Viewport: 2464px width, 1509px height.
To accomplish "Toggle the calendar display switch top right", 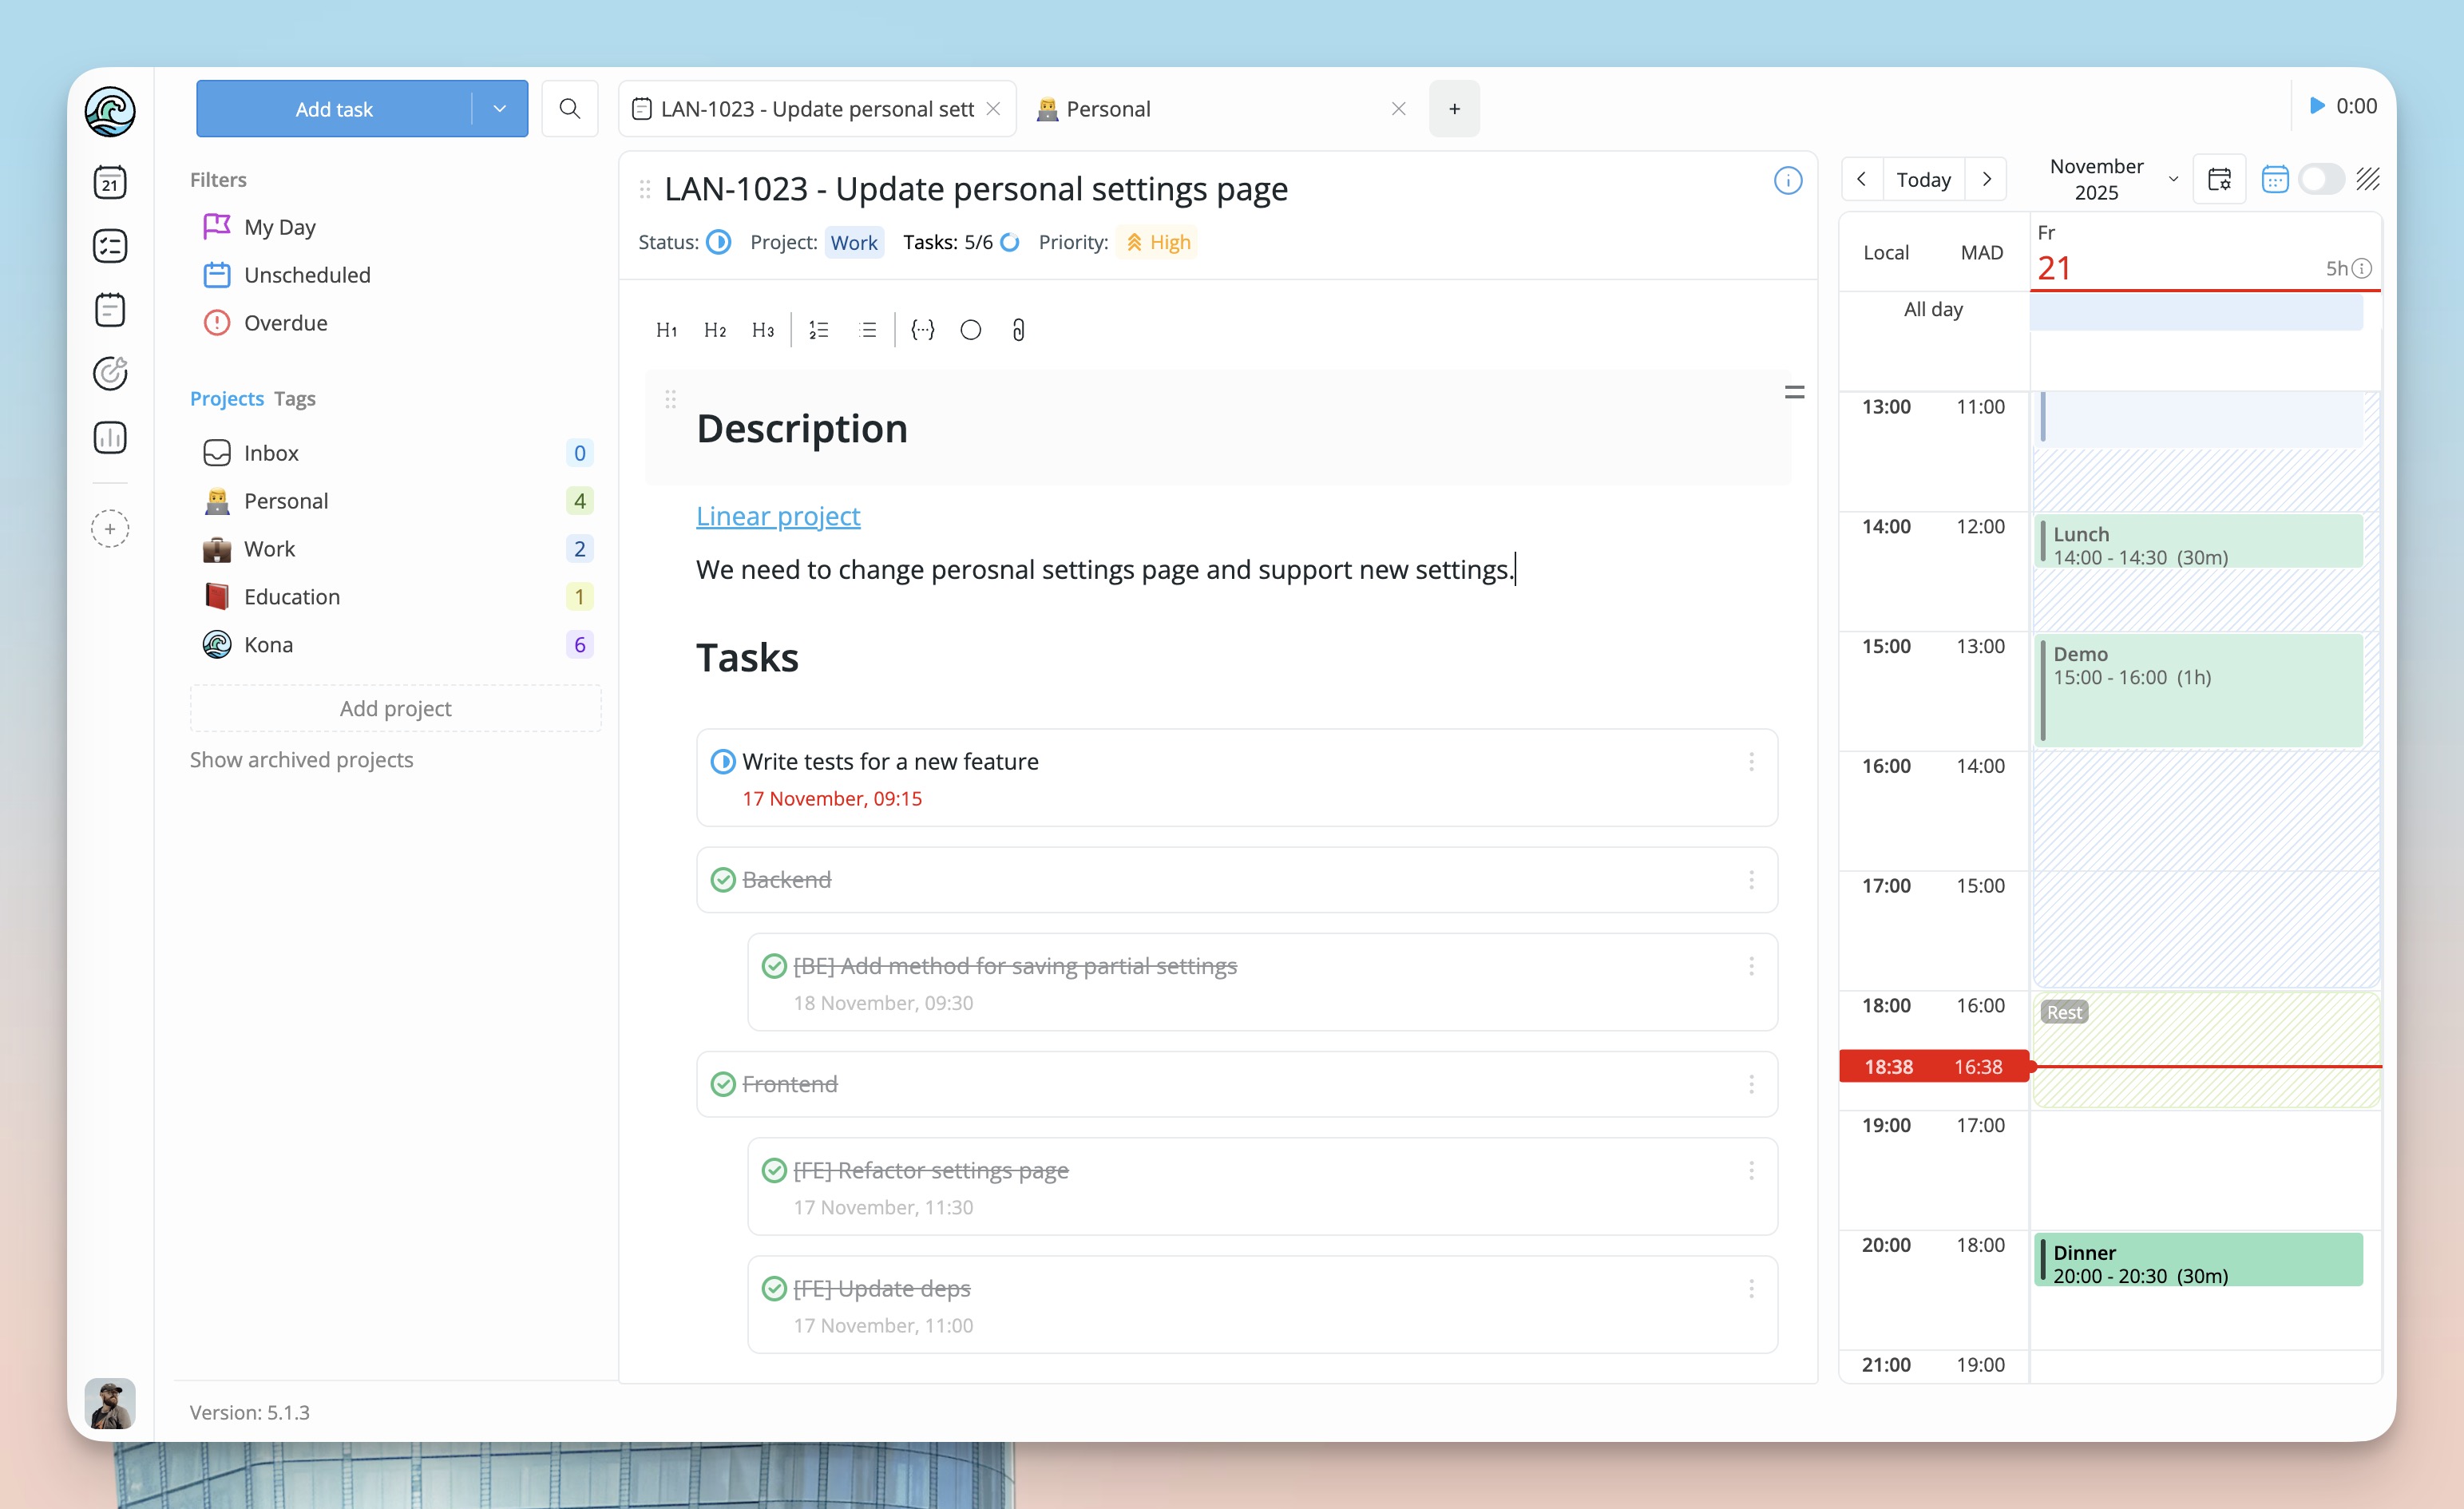I will coord(2322,179).
